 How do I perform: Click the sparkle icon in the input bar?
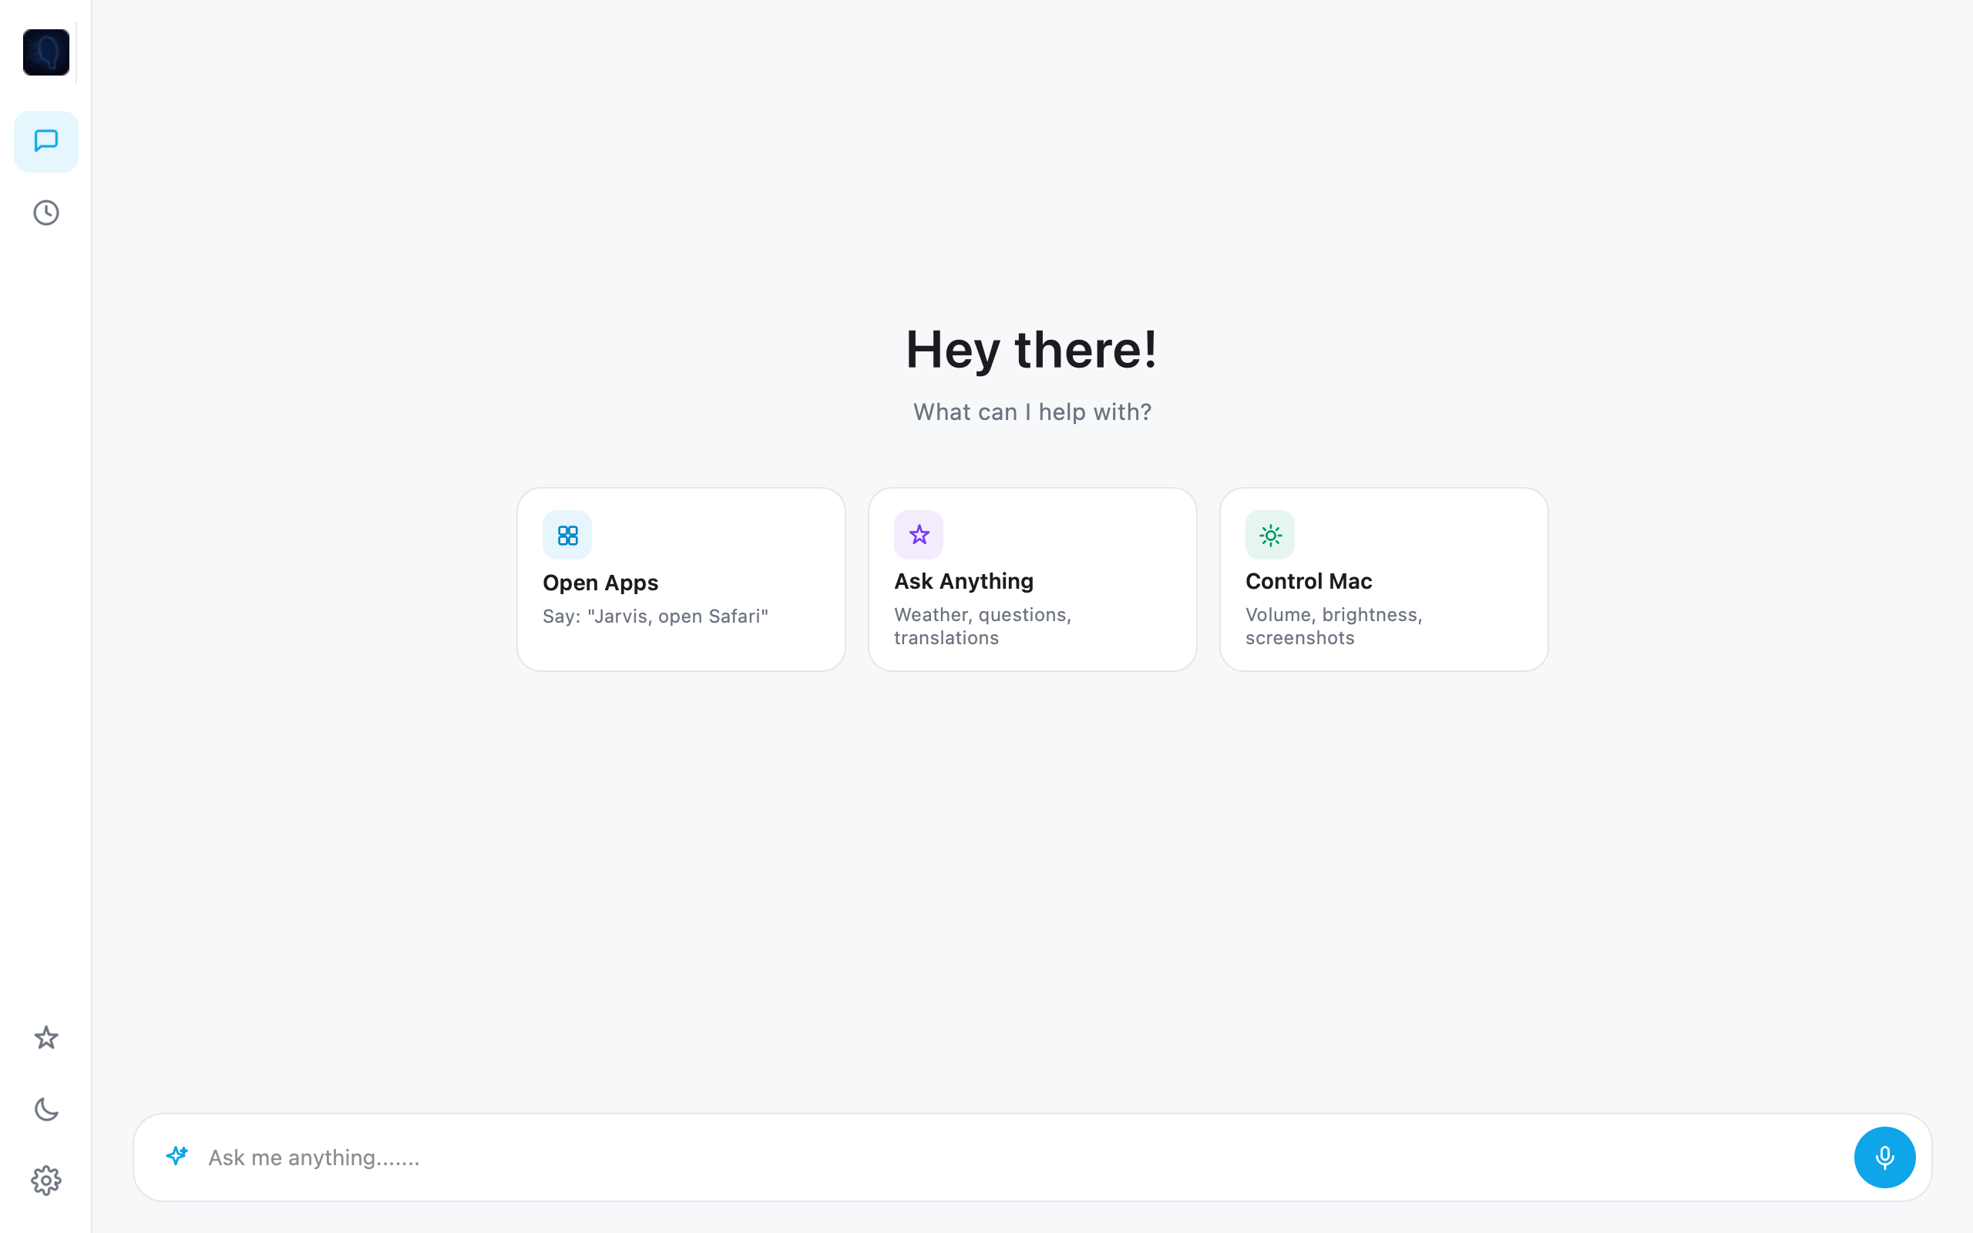pos(177,1155)
